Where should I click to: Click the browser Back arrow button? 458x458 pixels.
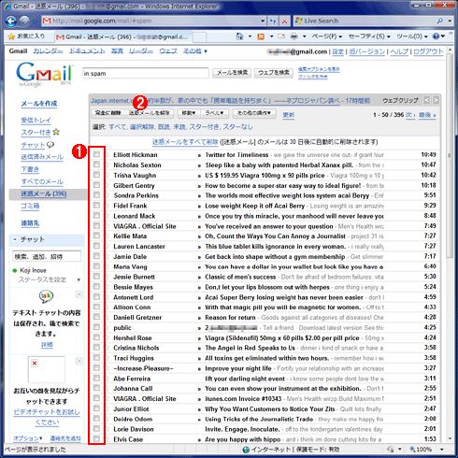11,21
